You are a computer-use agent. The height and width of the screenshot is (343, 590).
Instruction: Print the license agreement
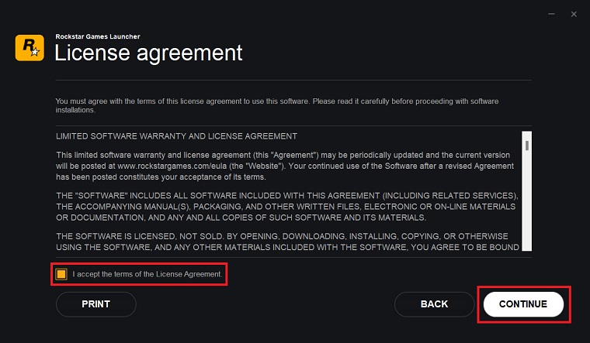pos(96,304)
